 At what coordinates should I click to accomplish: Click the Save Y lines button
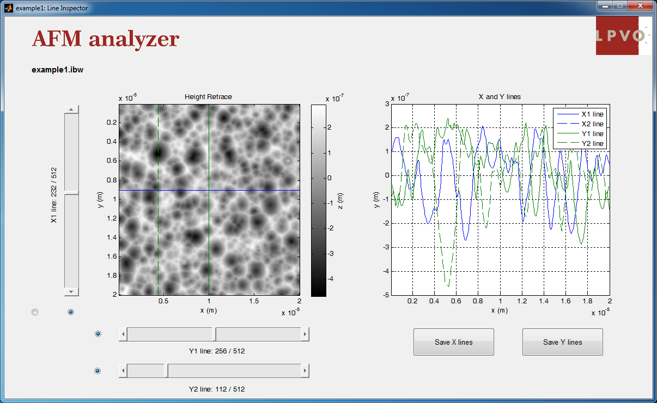pyautogui.click(x=562, y=342)
